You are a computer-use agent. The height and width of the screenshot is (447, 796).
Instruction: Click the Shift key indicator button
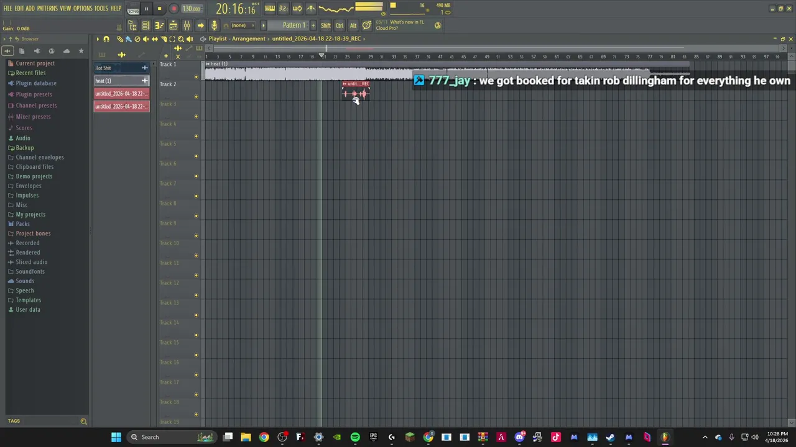[326, 25]
